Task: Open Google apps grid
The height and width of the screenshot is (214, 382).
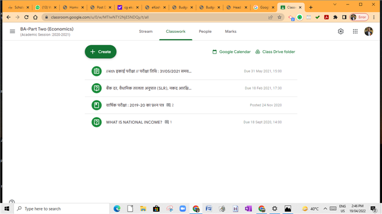Action: pos(355,31)
